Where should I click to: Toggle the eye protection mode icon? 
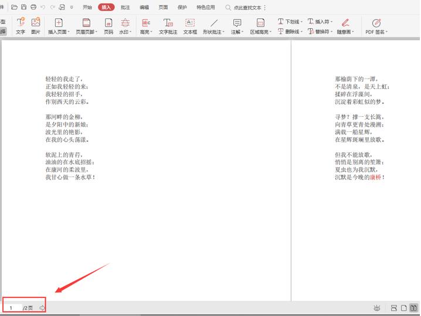(376, 308)
